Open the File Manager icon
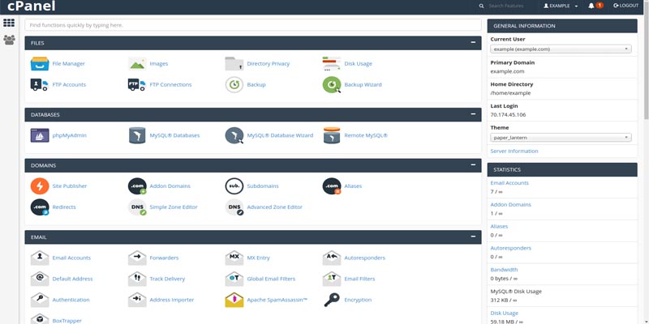The width and height of the screenshot is (649, 324). pos(40,64)
